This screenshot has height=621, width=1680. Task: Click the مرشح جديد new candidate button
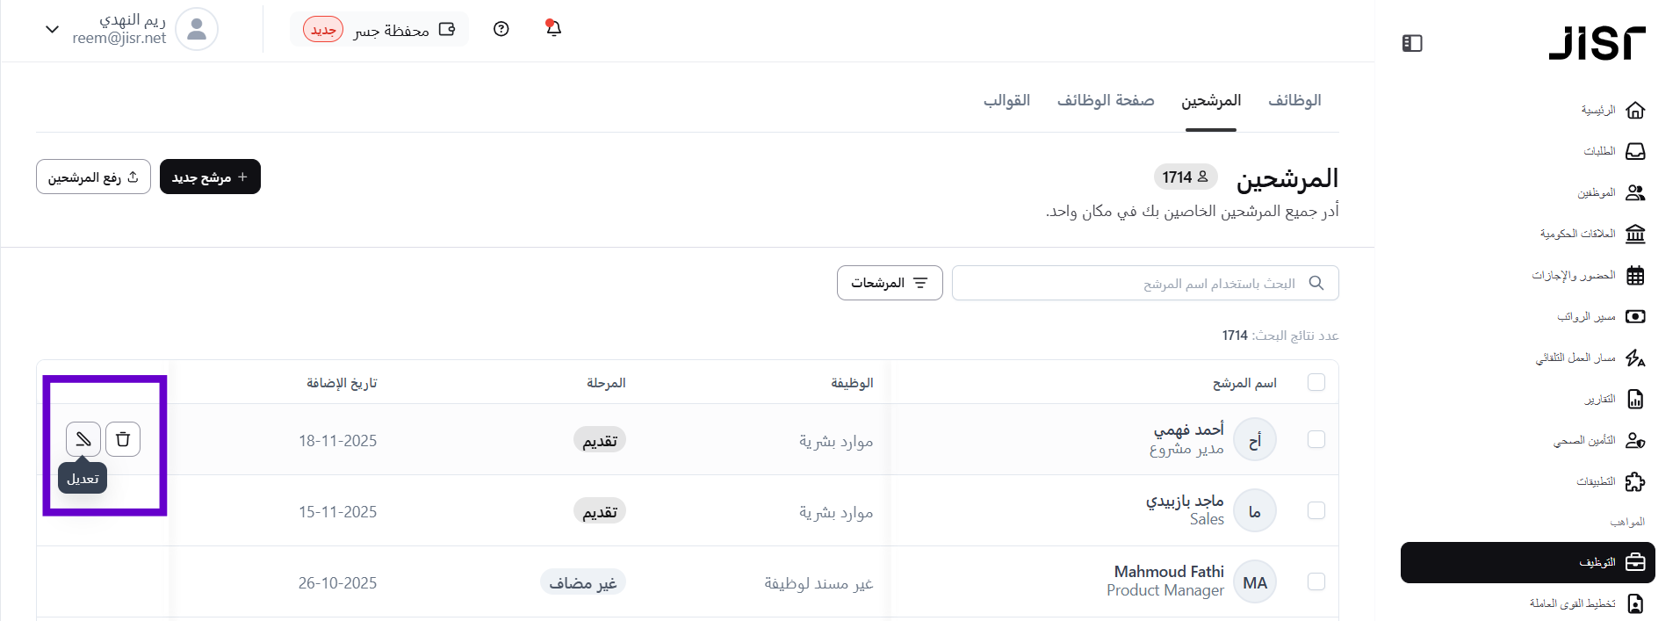point(210,177)
